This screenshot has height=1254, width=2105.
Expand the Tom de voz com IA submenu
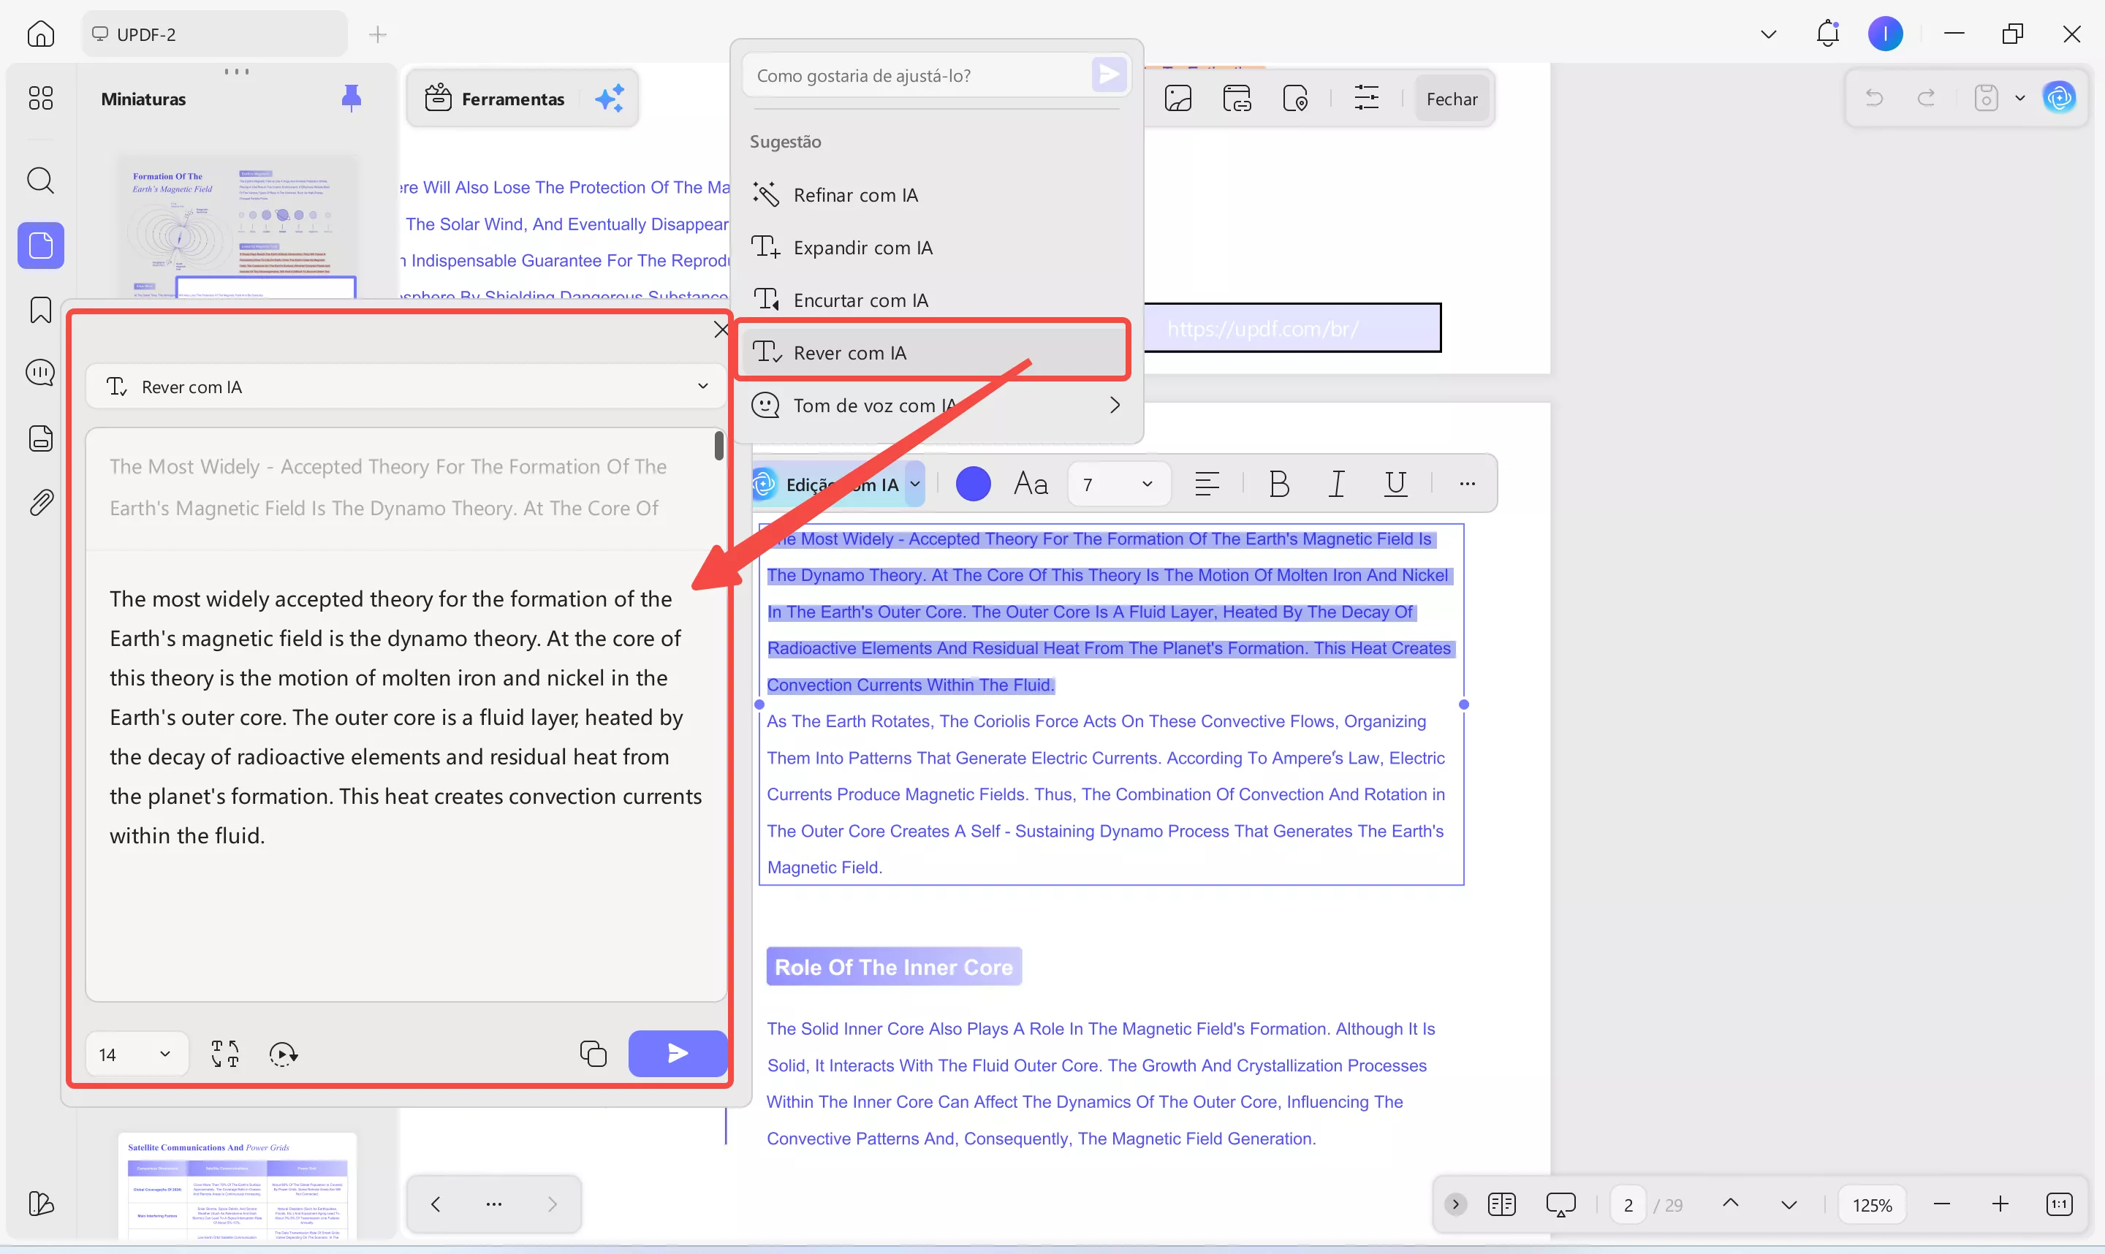1114,406
